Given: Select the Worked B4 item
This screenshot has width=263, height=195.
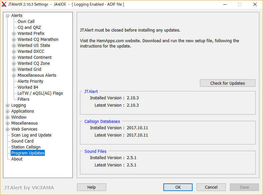Looking at the screenshot, I should (x=28, y=87).
